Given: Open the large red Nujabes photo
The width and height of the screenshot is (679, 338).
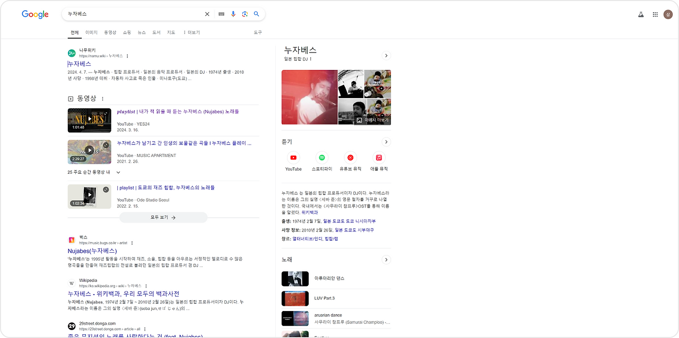Looking at the screenshot, I should click(x=309, y=97).
